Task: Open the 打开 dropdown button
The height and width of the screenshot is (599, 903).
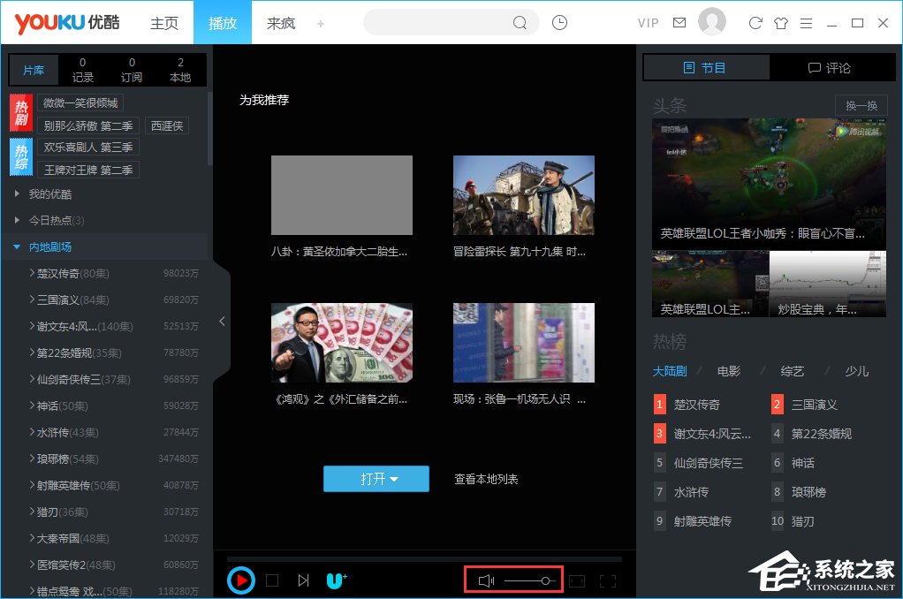Action: [376, 478]
